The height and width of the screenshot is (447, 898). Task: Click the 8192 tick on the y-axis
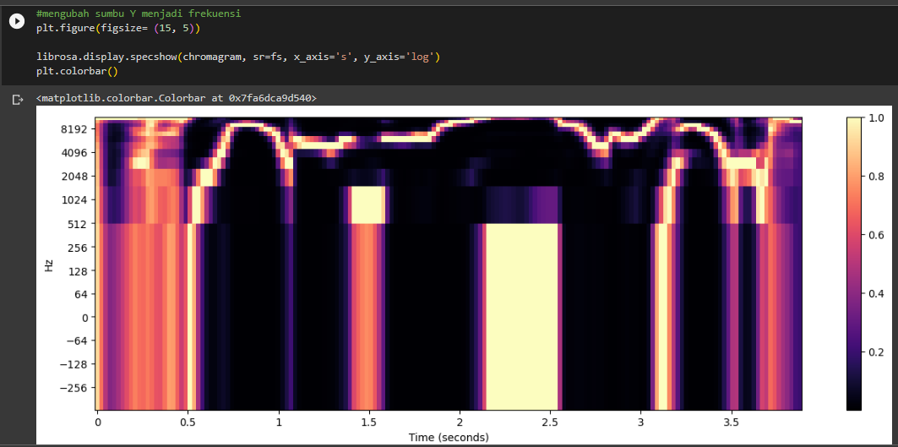pyautogui.click(x=73, y=129)
